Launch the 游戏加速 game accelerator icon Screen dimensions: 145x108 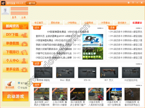point(10,85)
